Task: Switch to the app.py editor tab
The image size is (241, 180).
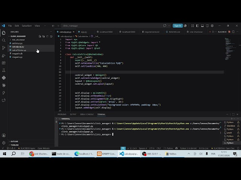Action: [x=84, y=32]
